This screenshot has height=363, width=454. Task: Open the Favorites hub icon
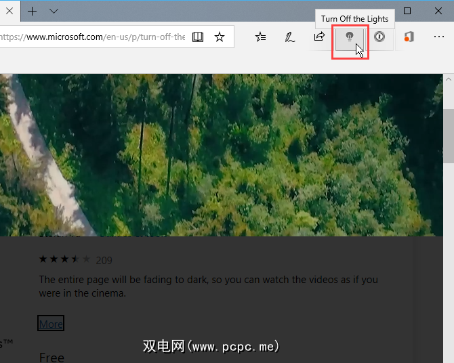(260, 37)
